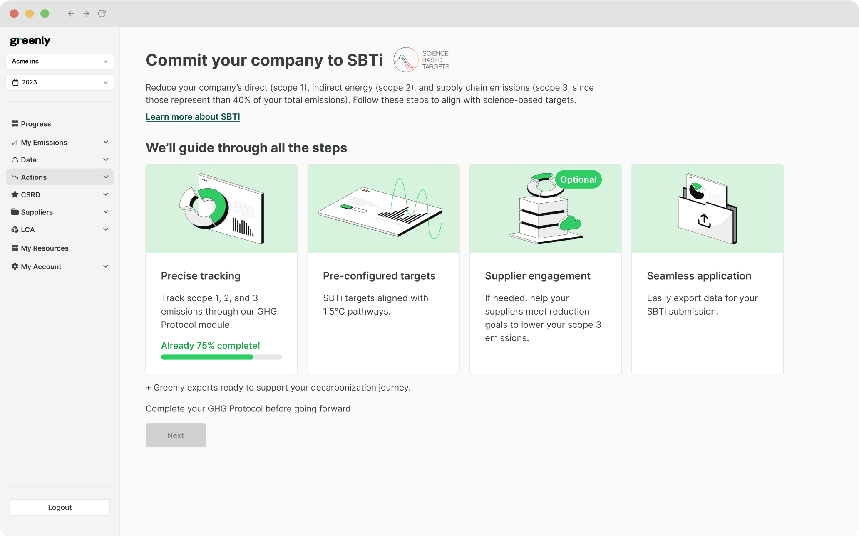Screen dimensions: 859x536
Task: Select the My Emissions chart icon
Action: point(15,142)
